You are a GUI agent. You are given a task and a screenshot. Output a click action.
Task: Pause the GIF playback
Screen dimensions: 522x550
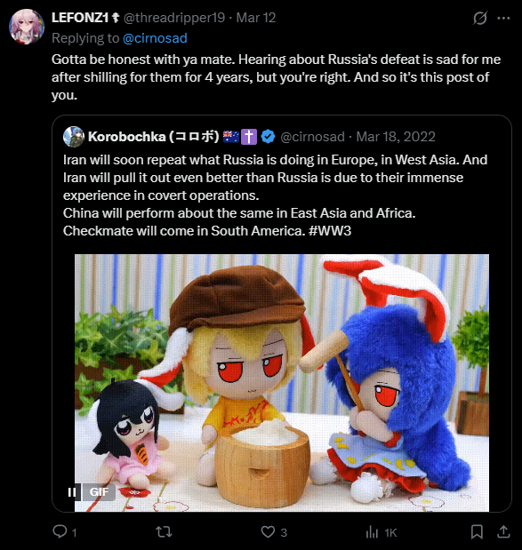[72, 492]
